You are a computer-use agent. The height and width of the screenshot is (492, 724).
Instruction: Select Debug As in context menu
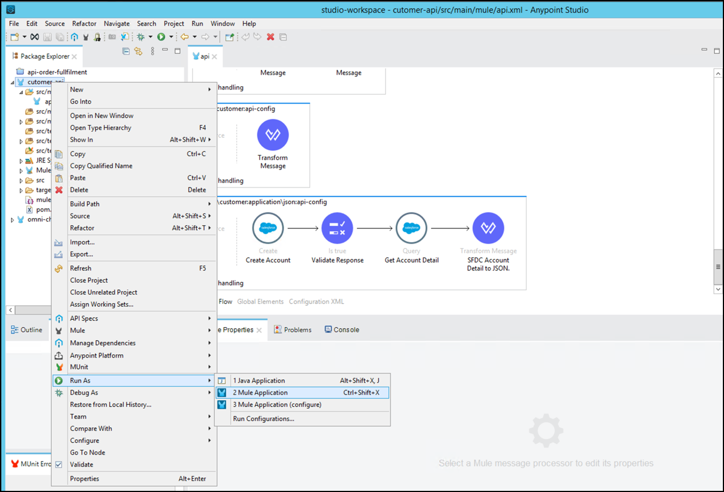134,392
